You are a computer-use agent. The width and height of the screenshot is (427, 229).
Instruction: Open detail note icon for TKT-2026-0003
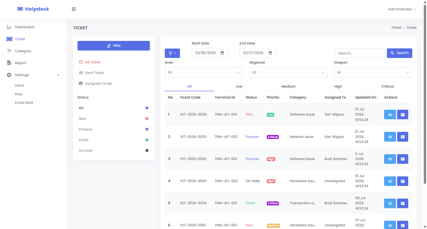tap(403, 137)
